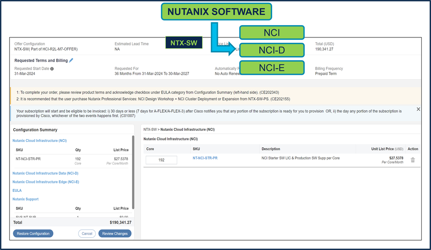This screenshot has width=431, height=250.
Task: Click the Core column header
Action: point(150,149)
